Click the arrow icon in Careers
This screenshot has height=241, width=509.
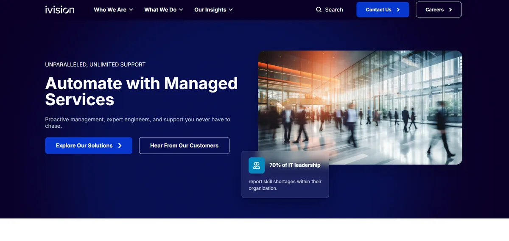click(x=450, y=10)
